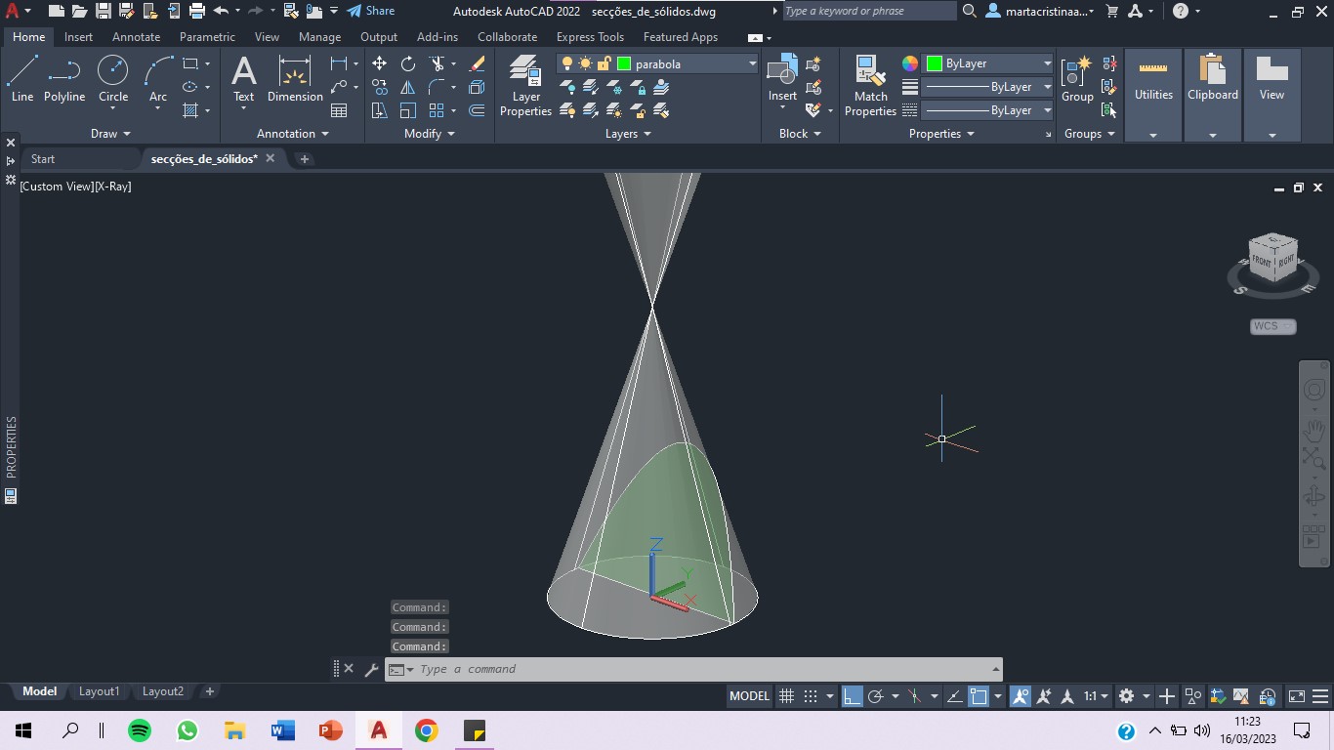Expand the Utilities panel
This screenshot has height=750, width=1334.
click(x=1153, y=135)
